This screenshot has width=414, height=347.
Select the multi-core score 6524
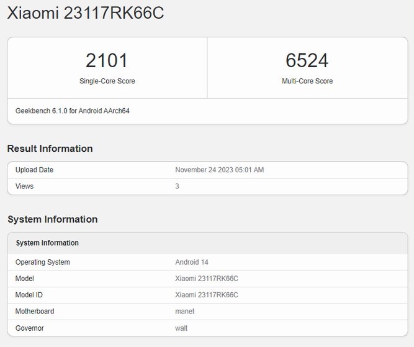click(x=307, y=60)
